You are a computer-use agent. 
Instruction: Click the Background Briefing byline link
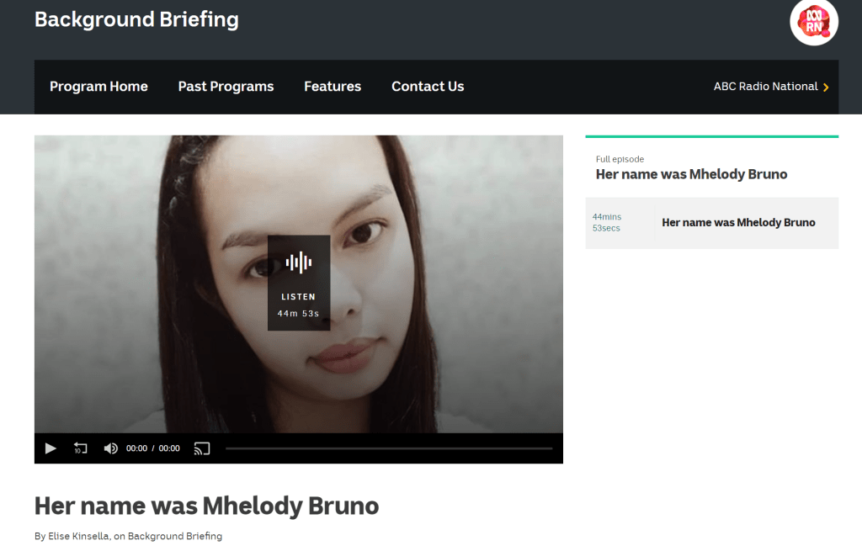pyautogui.click(x=175, y=536)
